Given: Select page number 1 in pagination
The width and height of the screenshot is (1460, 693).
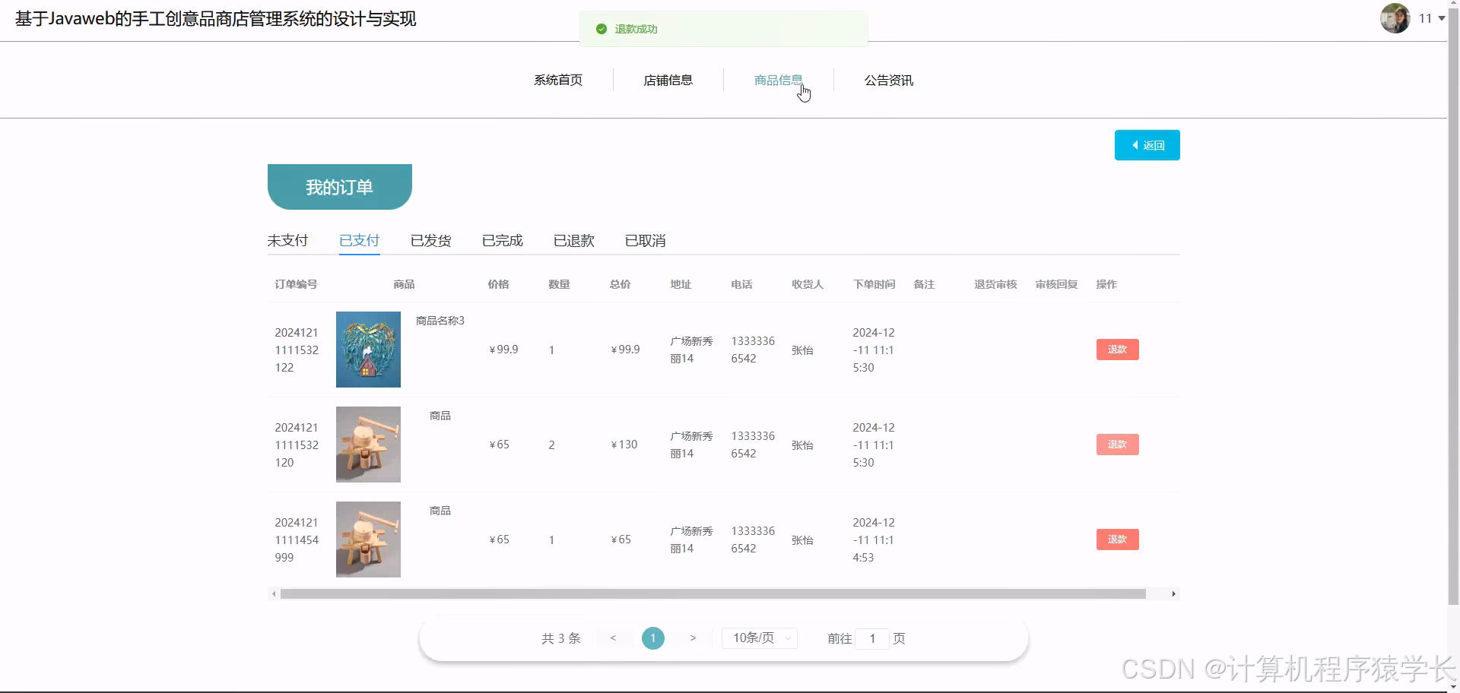Looking at the screenshot, I should 652,638.
